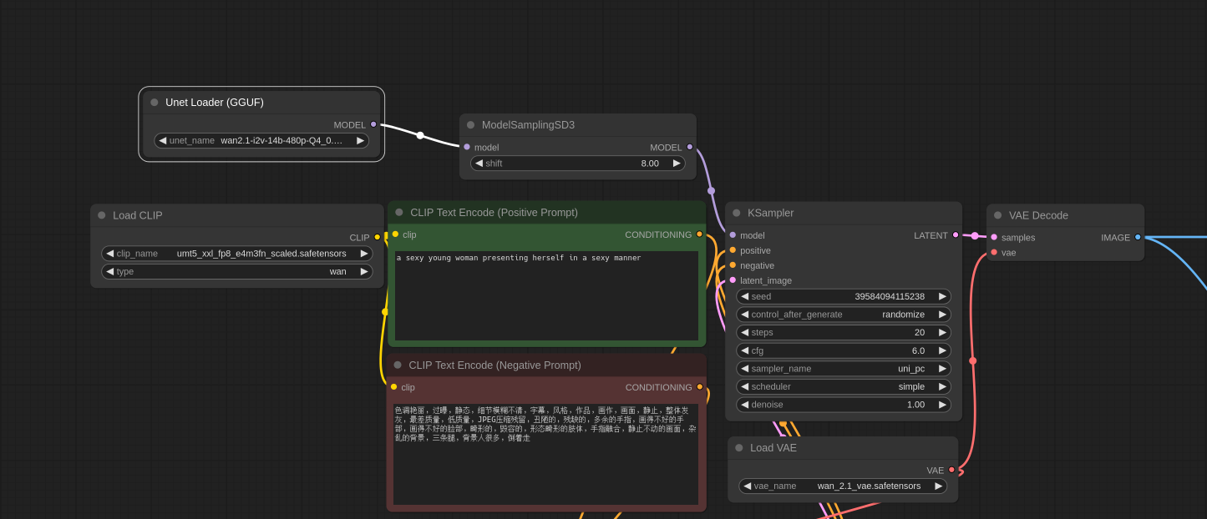Image resolution: width=1207 pixels, height=519 pixels.
Task: Click the shift 8.00 value field
Action: click(578, 163)
